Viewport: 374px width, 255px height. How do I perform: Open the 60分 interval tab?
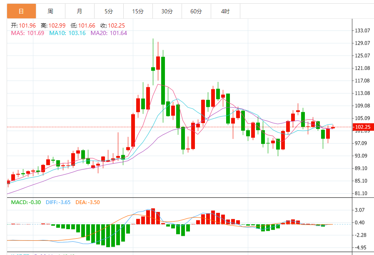pyautogui.click(x=196, y=11)
